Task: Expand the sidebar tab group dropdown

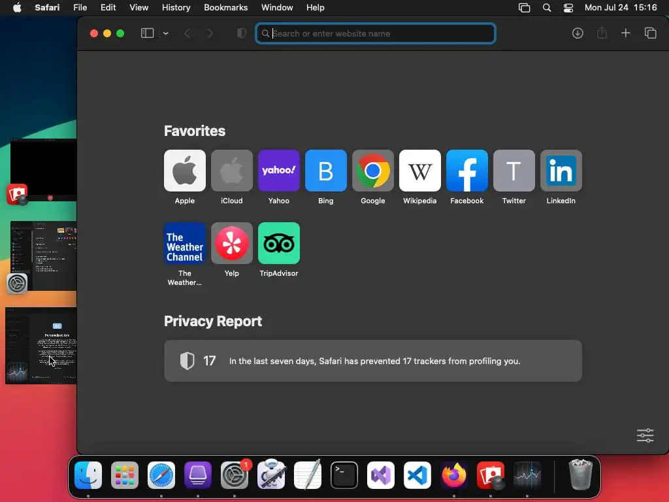Action: click(x=165, y=33)
